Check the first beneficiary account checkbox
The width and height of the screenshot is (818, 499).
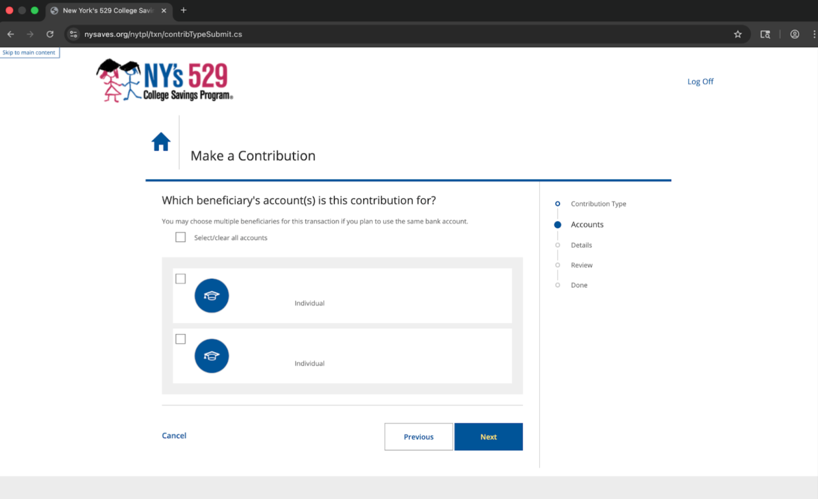pos(180,279)
